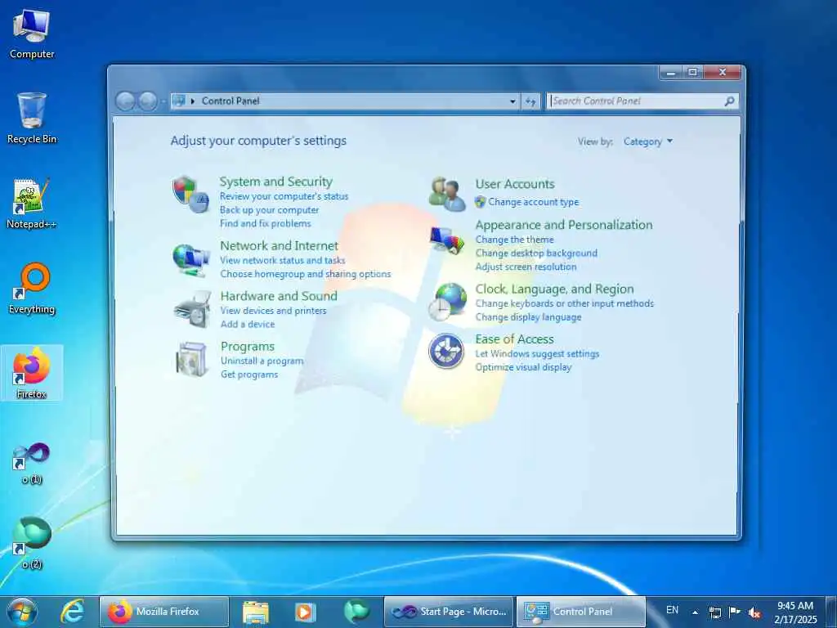837x628 pixels.
Task: Click Find and fix problems
Action: tap(266, 223)
